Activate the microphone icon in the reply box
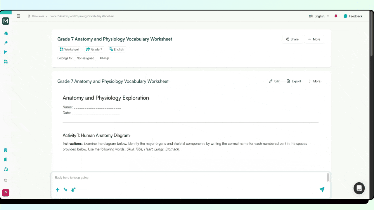374x210 pixels. (x=73, y=190)
